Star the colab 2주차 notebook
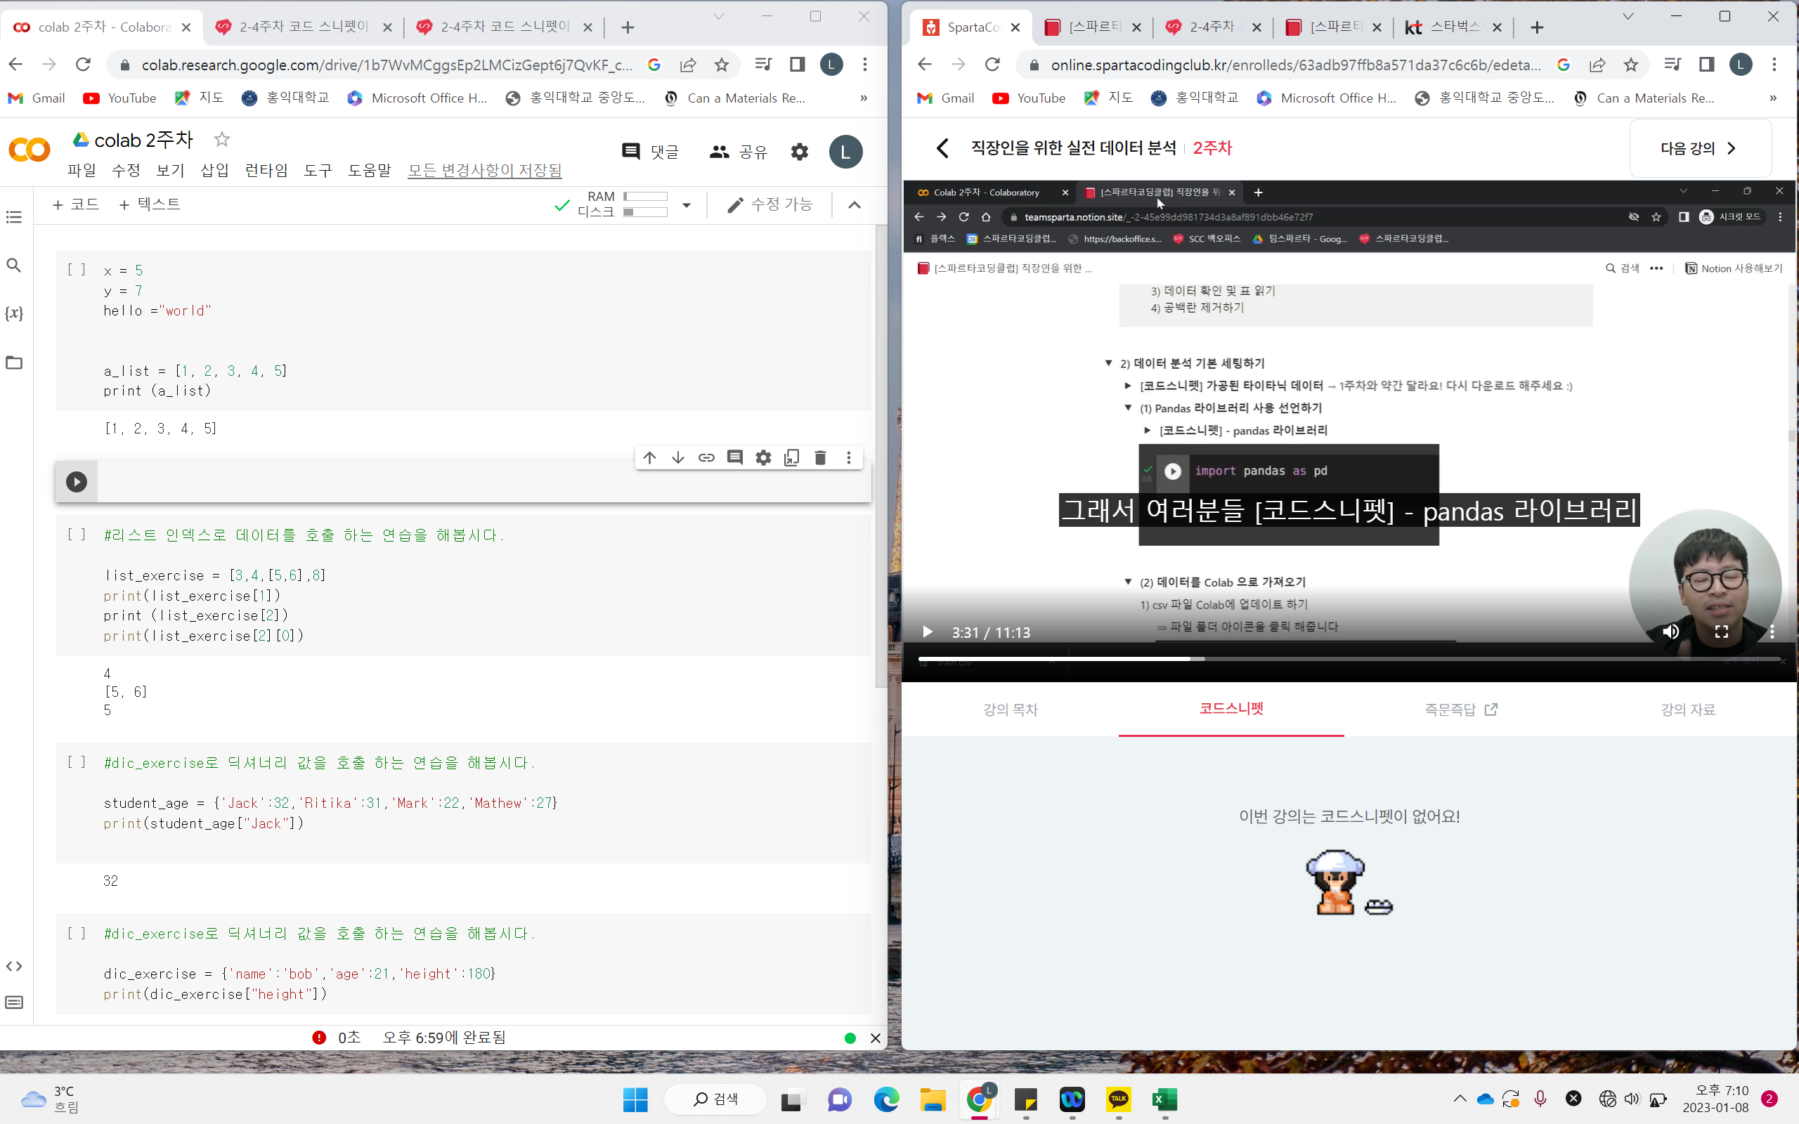This screenshot has height=1124, width=1799. point(221,139)
